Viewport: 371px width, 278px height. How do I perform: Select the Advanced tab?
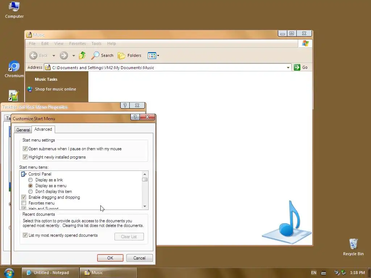point(43,129)
